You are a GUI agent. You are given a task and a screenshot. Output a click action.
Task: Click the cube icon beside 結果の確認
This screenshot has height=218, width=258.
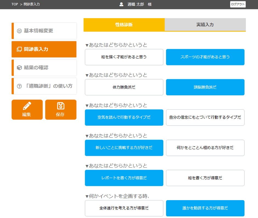(x=19, y=68)
